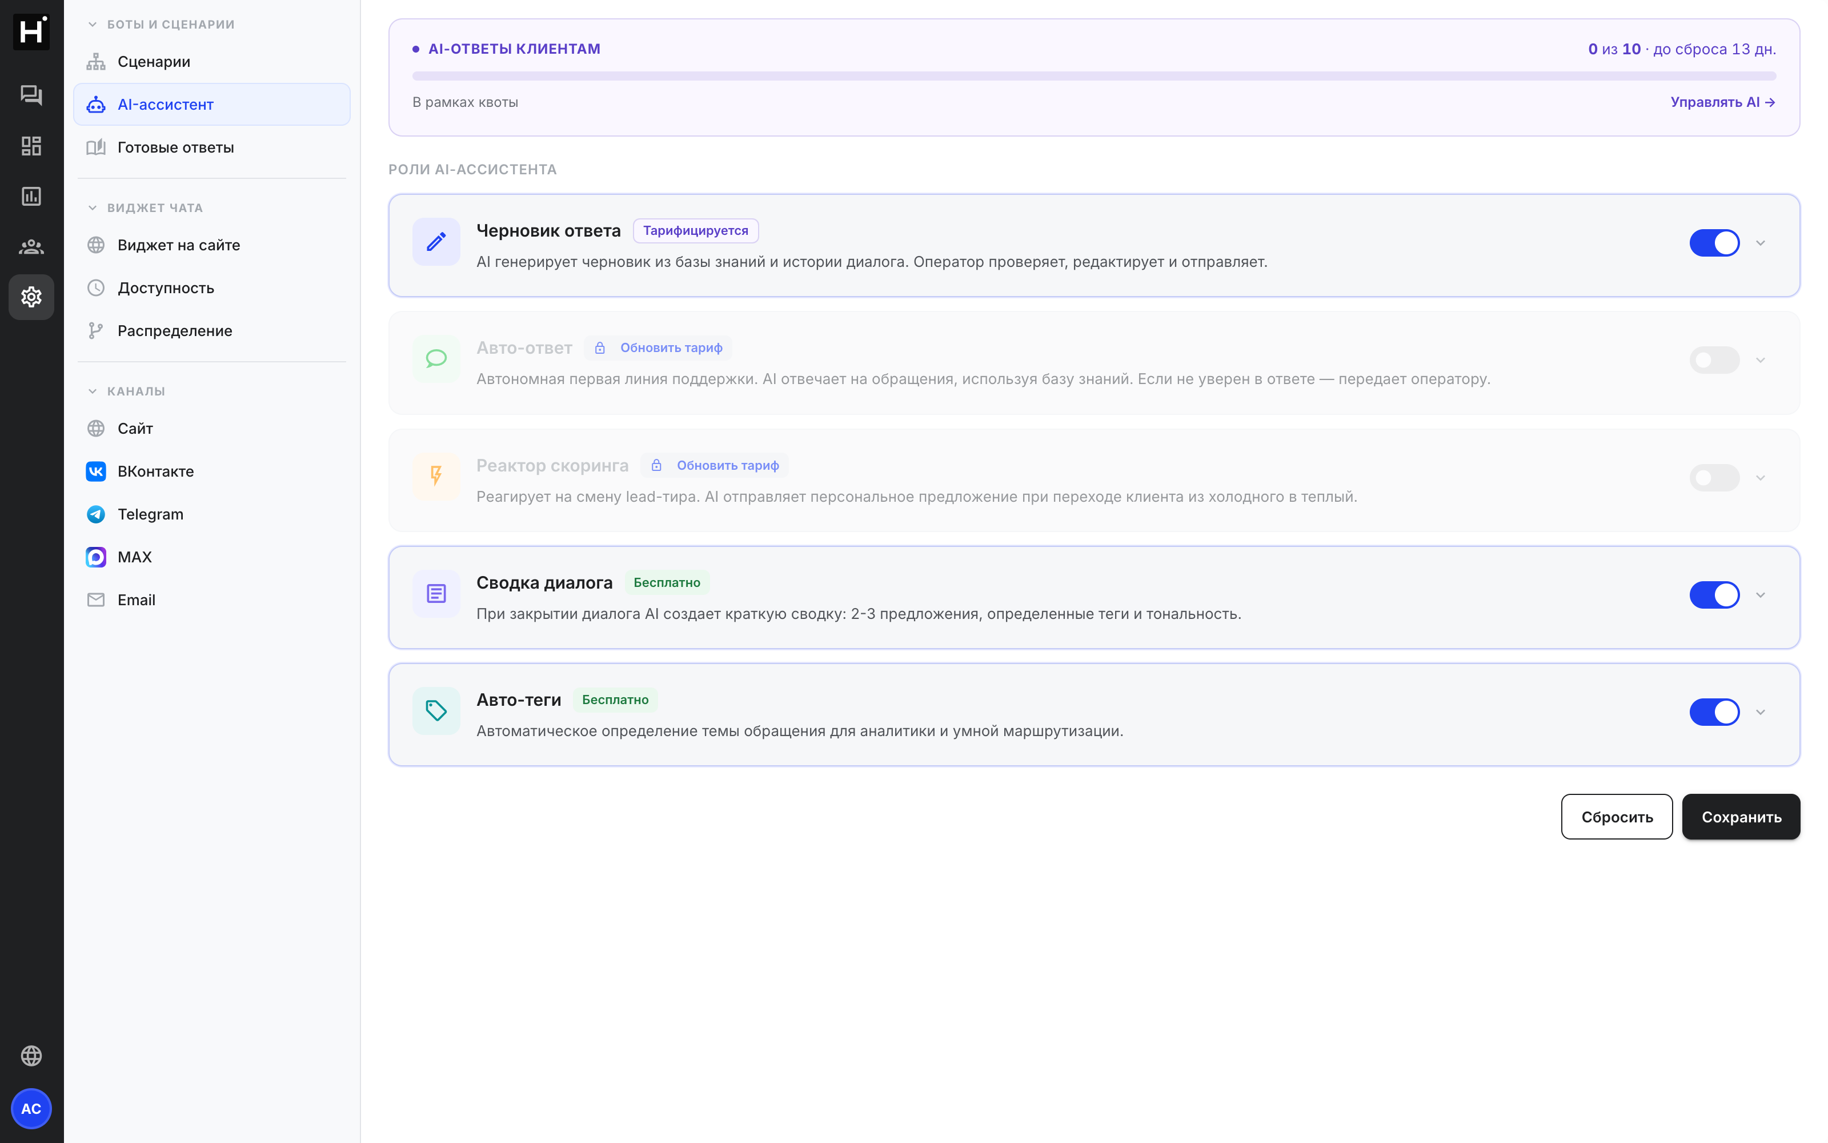Click the Бесплатно badge on Авто-теги
The width and height of the screenshot is (1828, 1143).
(615, 700)
